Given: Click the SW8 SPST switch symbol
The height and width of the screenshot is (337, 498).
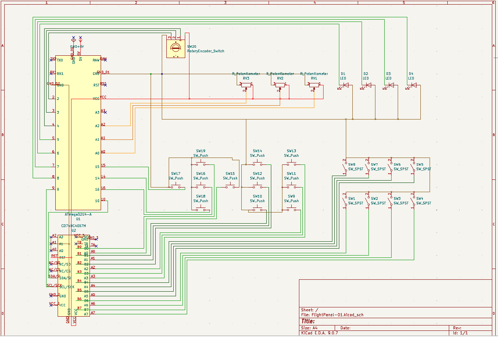Looking at the screenshot, I should pyautogui.click(x=345, y=167).
